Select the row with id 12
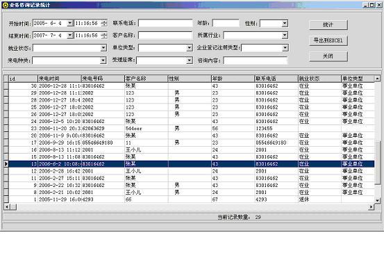 (x=192, y=171)
